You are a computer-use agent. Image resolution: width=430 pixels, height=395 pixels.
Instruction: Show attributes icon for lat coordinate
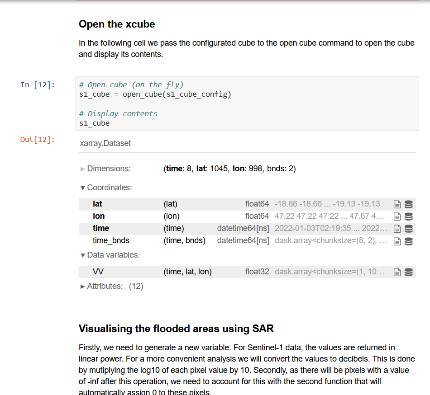click(x=397, y=204)
